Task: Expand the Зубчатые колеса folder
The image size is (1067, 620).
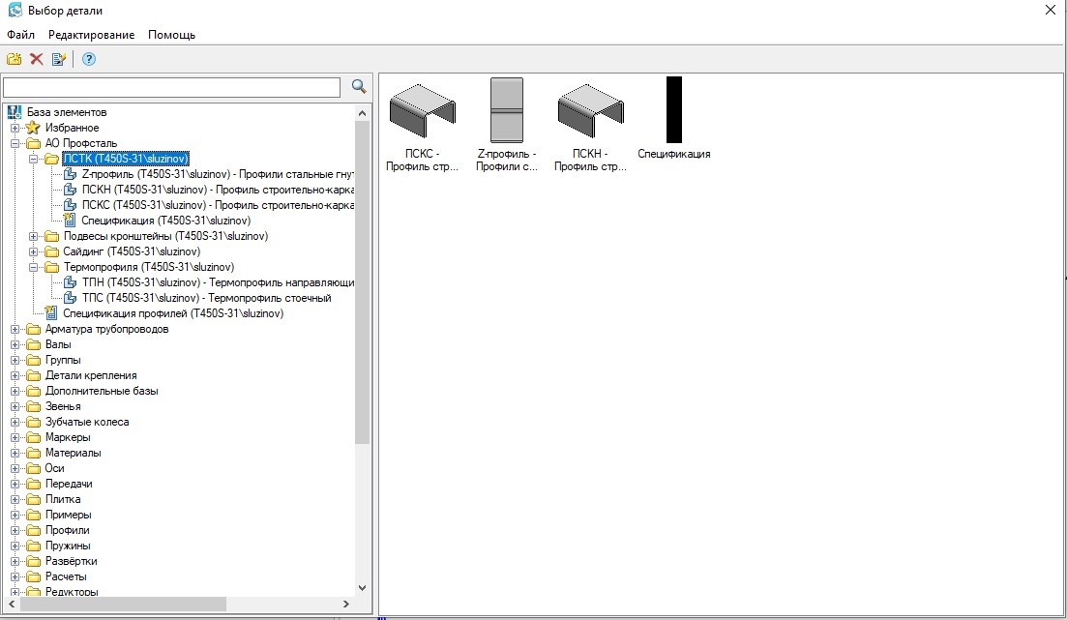Action: pos(15,422)
